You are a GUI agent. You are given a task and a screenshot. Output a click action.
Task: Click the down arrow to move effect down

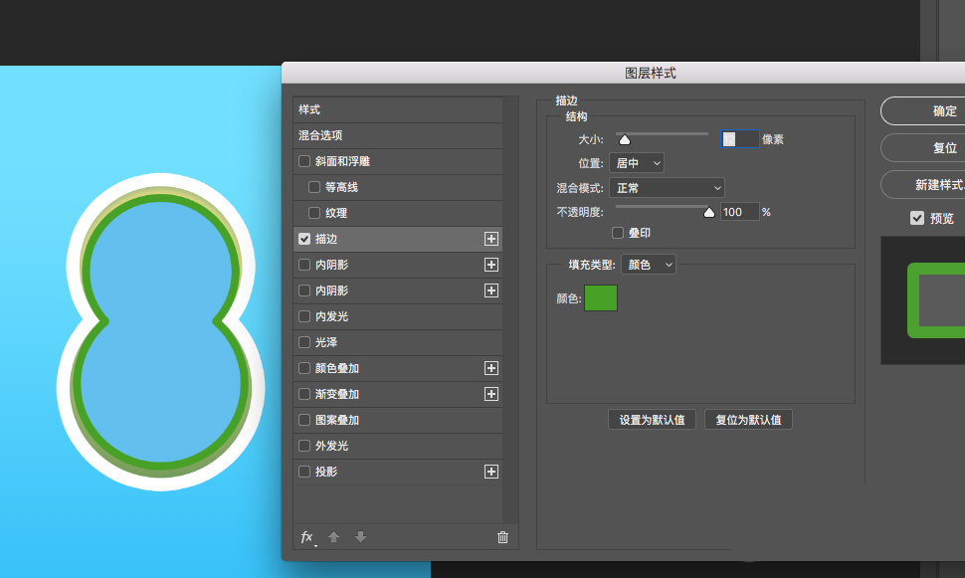[x=360, y=537]
